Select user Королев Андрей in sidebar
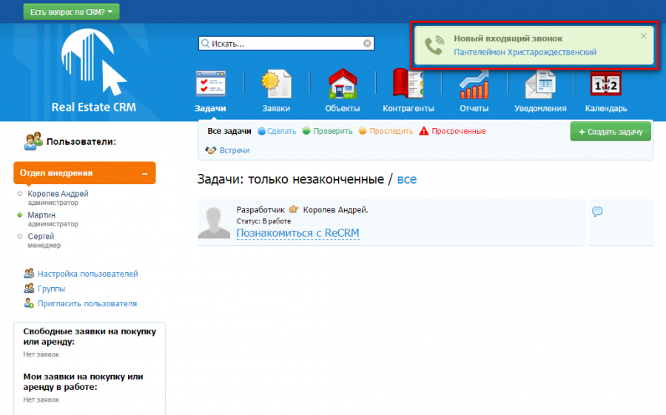 (58, 194)
